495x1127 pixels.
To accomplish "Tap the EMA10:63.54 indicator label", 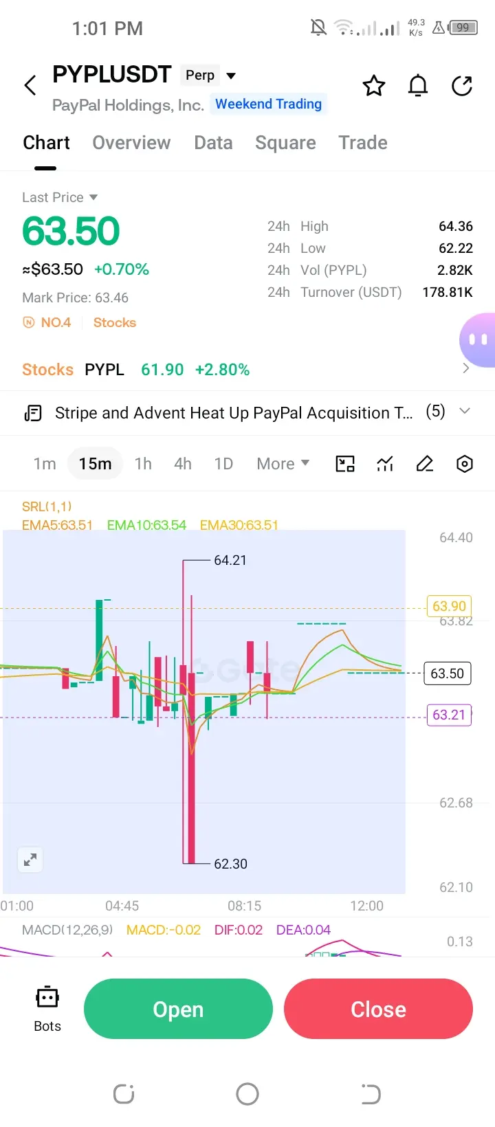I will (146, 525).
